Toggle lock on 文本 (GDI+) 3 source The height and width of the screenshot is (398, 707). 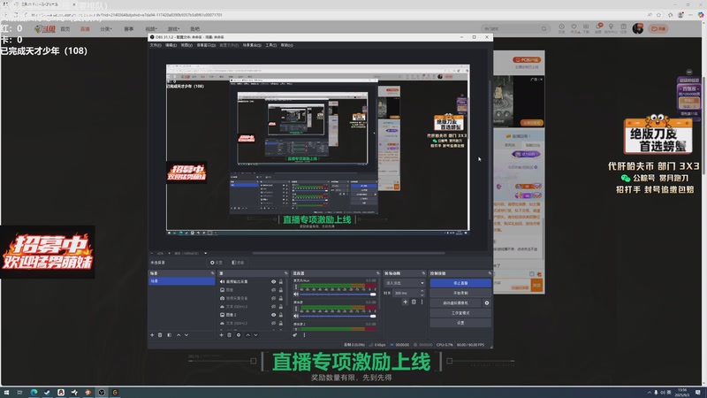point(281,306)
